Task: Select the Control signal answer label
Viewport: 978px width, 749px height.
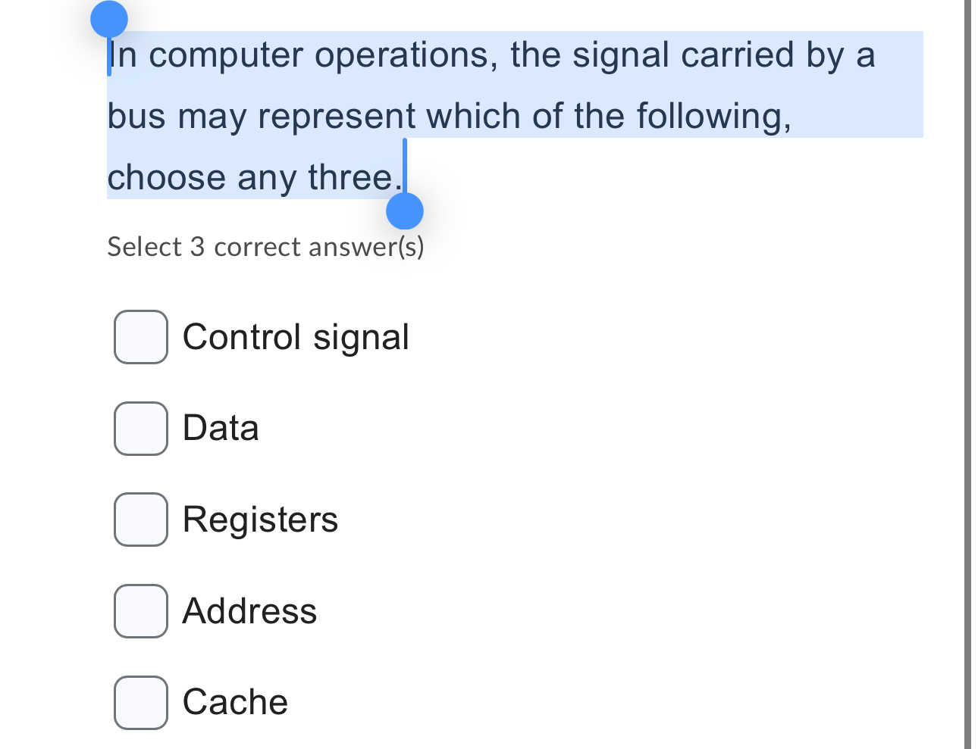Action: click(296, 336)
